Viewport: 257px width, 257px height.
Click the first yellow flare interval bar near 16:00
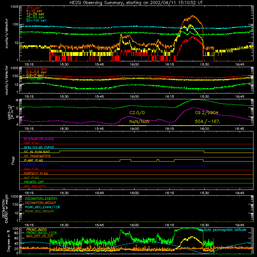click(132, 126)
